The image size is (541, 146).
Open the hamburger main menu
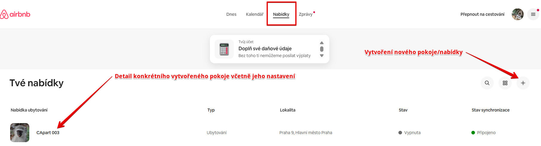533,14
